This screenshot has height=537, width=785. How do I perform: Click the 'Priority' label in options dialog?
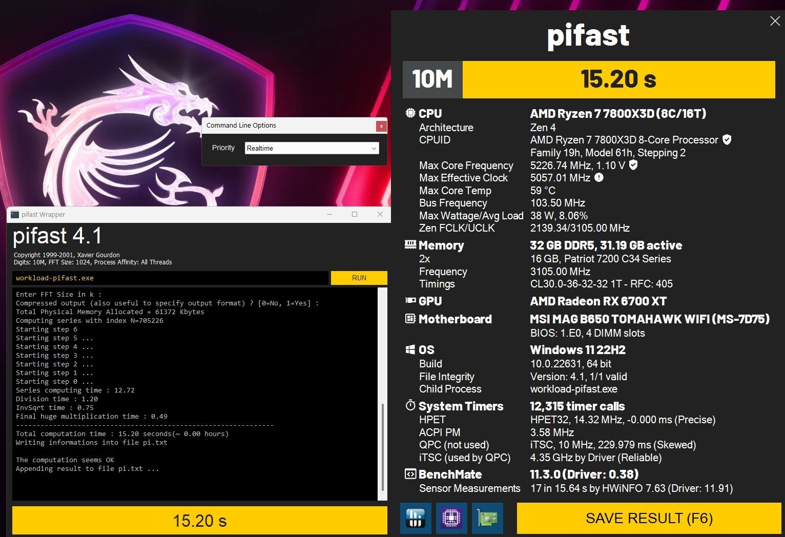pos(223,148)
